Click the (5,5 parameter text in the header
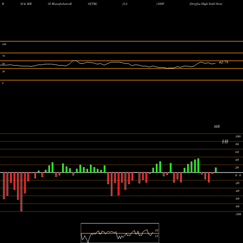The width and height of the screenshot is (243, 243). [125, 4]
